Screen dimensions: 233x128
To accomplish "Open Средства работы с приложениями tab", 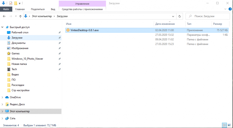I will point(82,9).
